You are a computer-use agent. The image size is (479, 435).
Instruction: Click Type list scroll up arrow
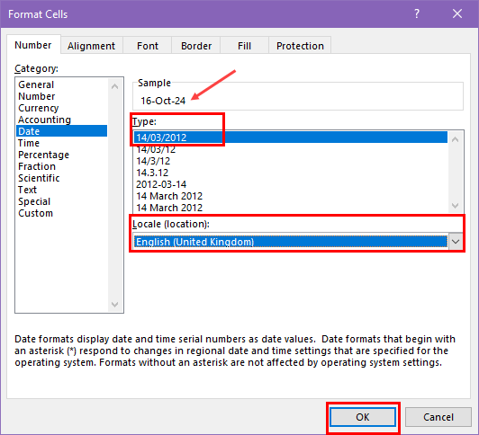click(x=456, y=139)
